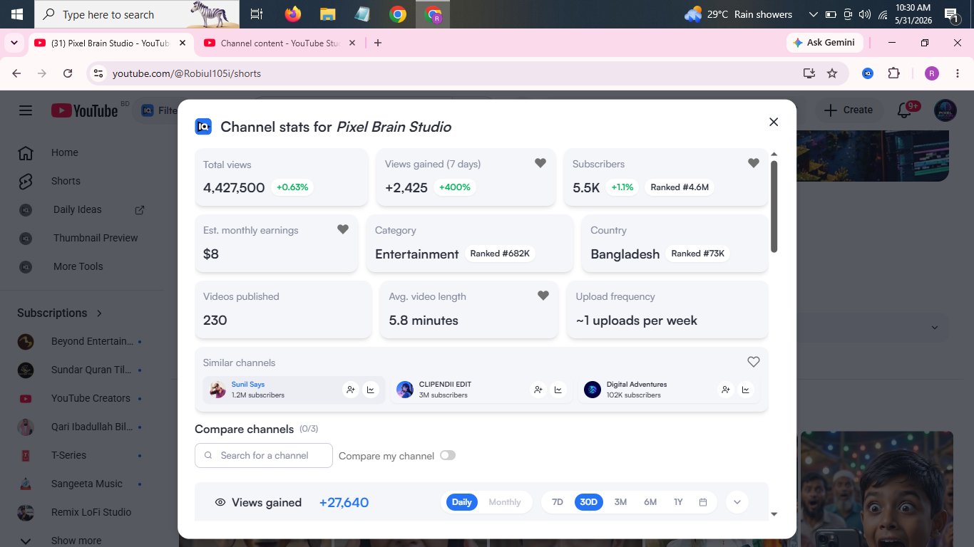
Task: Open Home in the sidebar
Action: (65, 152)
